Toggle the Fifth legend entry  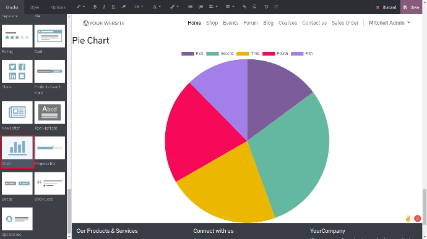tap(302, 54)
